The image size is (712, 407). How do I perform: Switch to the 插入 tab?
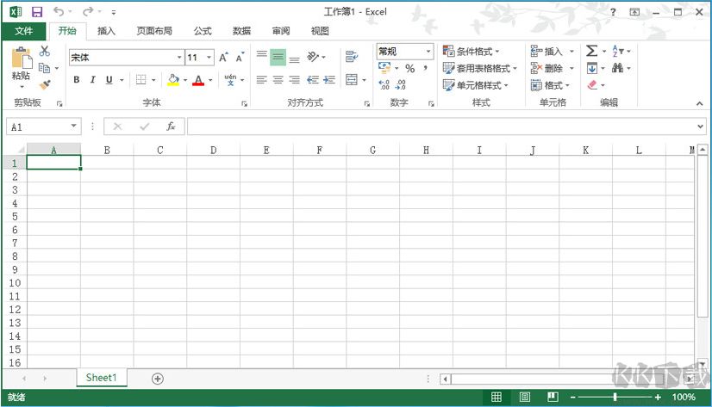point(106,31)
